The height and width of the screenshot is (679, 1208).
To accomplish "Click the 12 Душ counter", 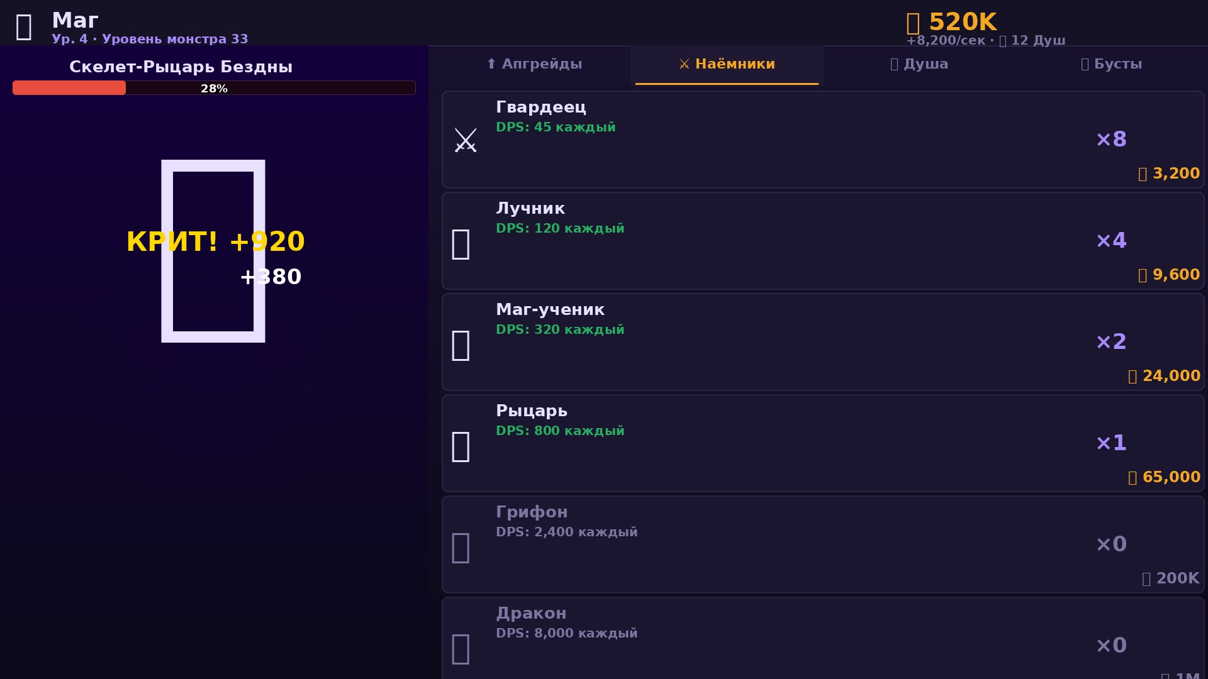I will (x=1032, y=39).
